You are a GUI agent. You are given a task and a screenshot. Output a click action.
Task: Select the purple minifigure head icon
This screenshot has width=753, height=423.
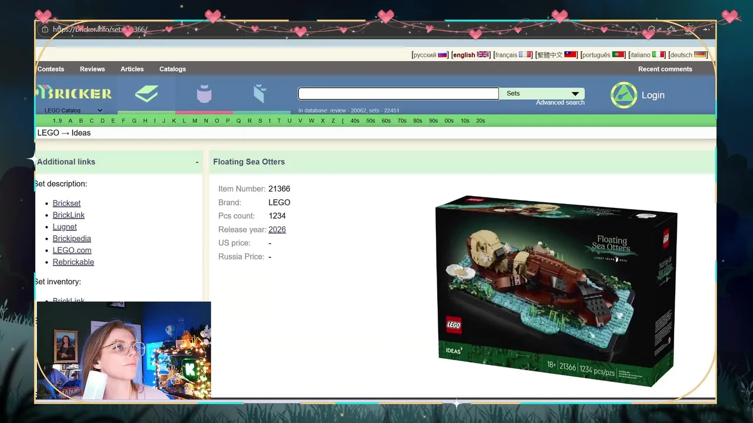click(x=204, y=93)
